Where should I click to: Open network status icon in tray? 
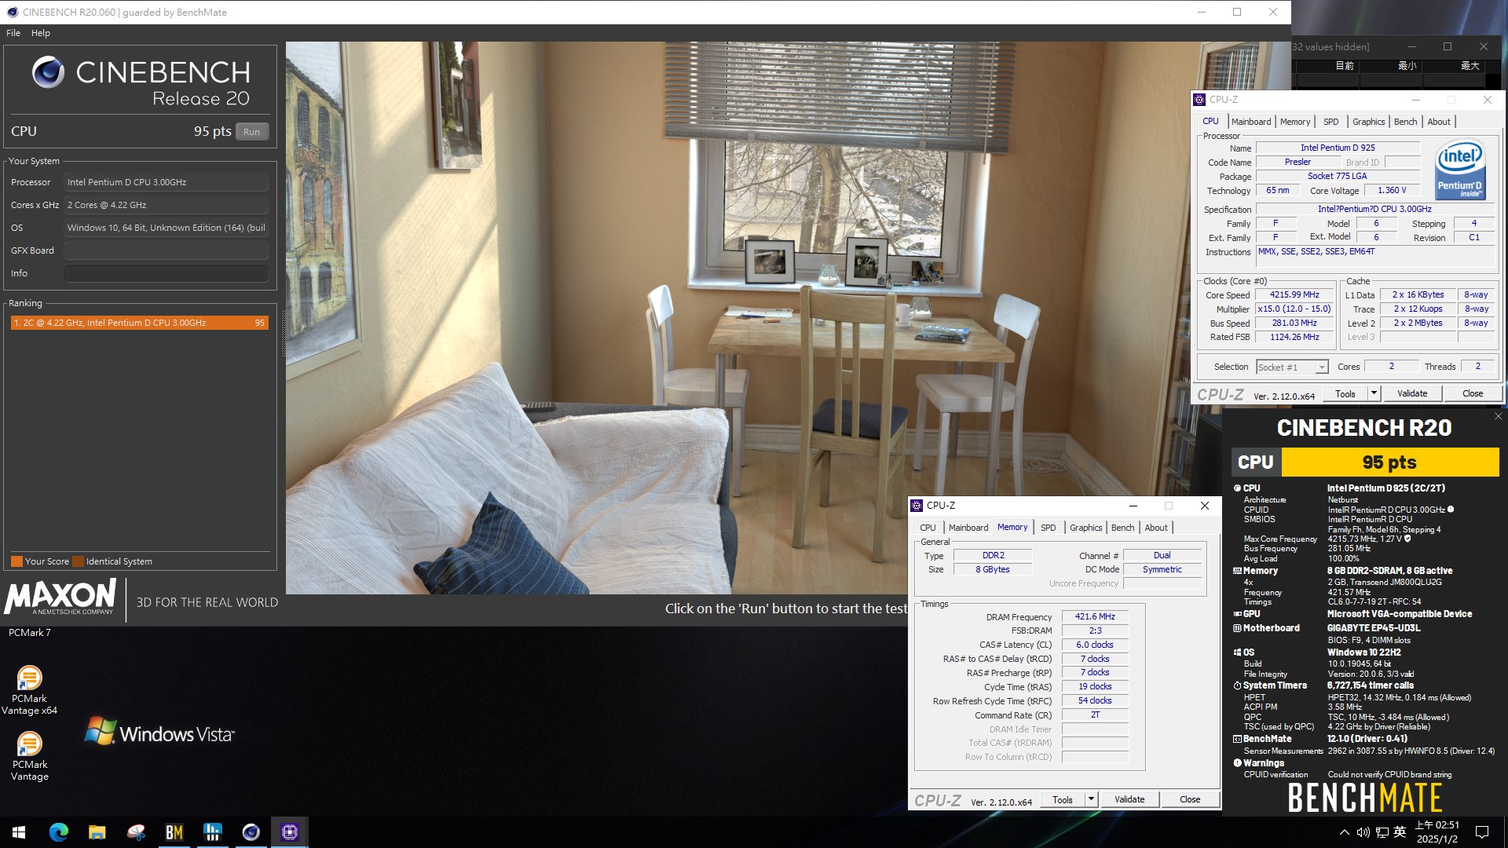tap(1382, 832)
